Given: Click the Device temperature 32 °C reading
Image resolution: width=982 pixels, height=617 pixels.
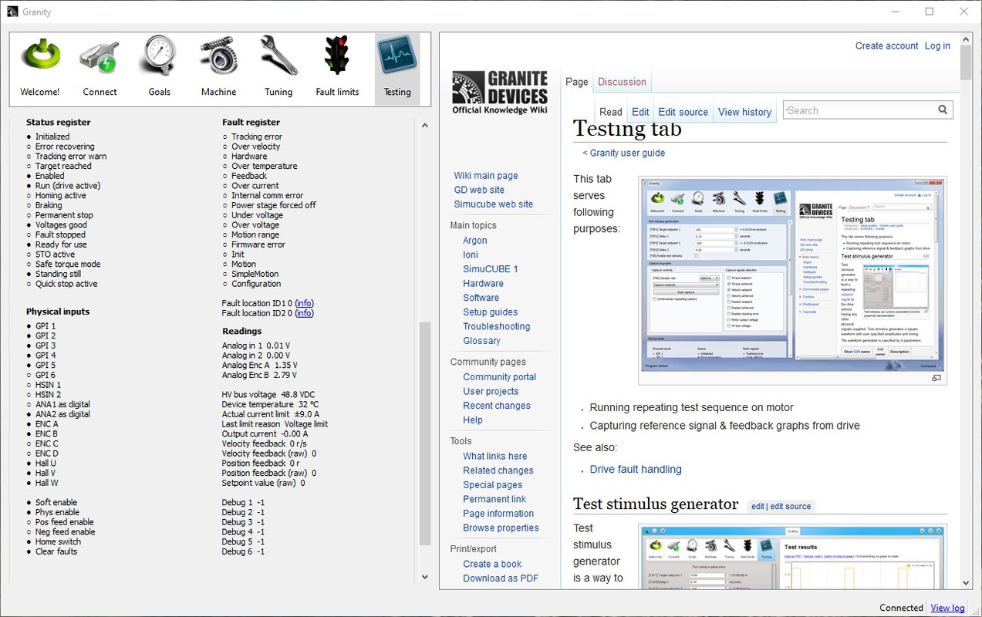Looking at the screenshot, I should [x=270, y=404].
